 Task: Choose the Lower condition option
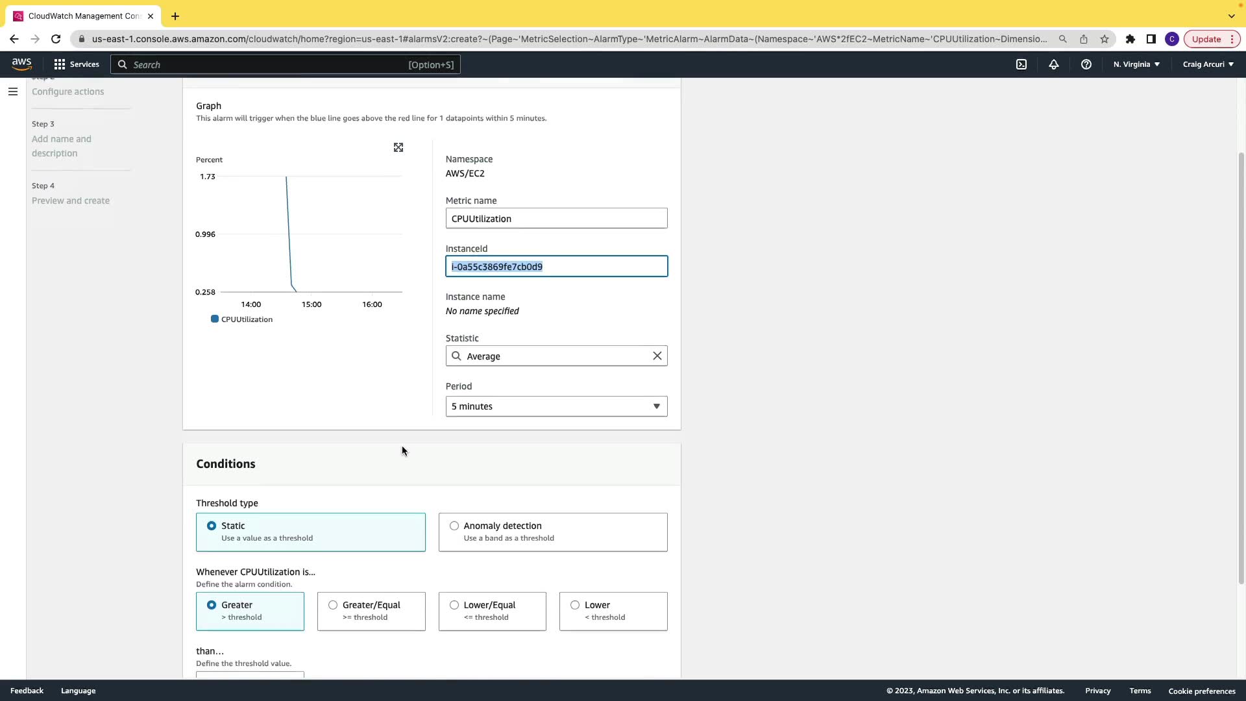[x=575, y=605]
